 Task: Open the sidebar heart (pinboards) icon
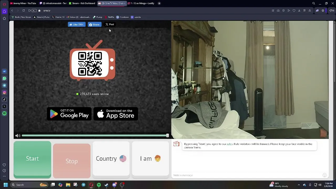(x=4, y=165)
